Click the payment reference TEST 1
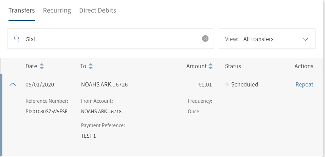Viewport: 325px width, 157px height. click(x=88, y=136)
